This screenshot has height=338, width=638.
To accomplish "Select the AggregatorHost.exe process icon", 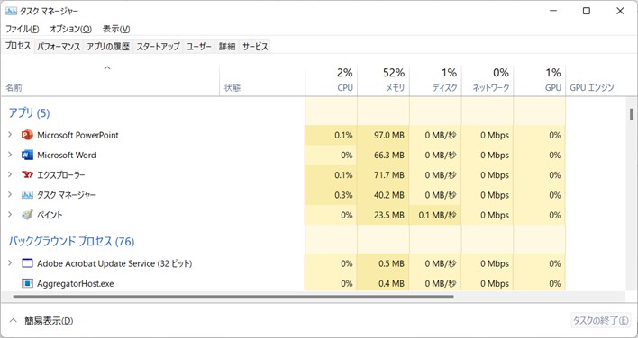I will tap(27, 283).
